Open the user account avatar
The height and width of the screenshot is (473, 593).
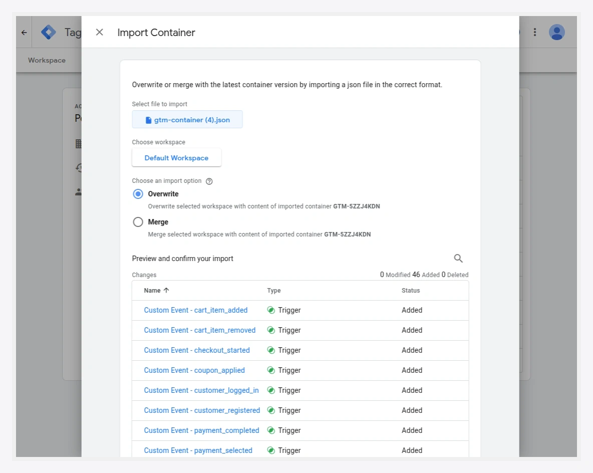[x=557, y=32]
